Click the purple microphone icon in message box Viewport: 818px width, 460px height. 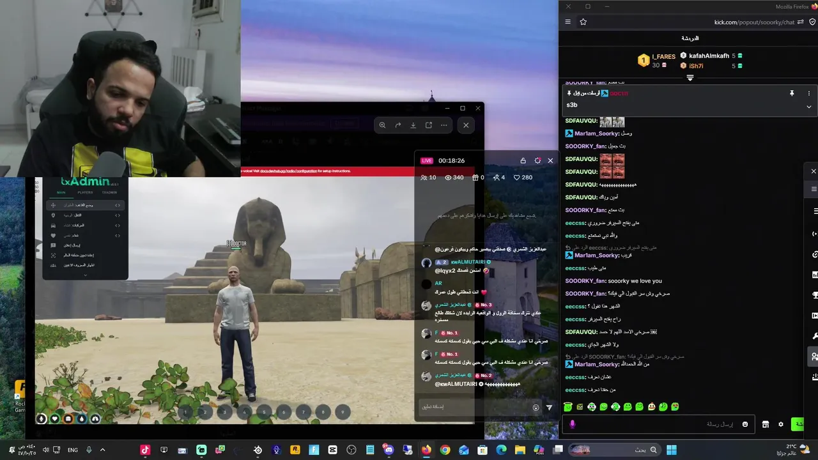click(x=572, y=424)
